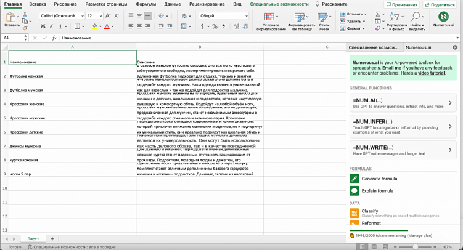
Task: Open the Формулы ribbon tab
Action: (146, 4)
